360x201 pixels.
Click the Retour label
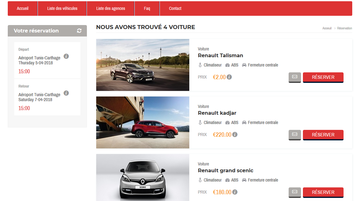[24, 86]
